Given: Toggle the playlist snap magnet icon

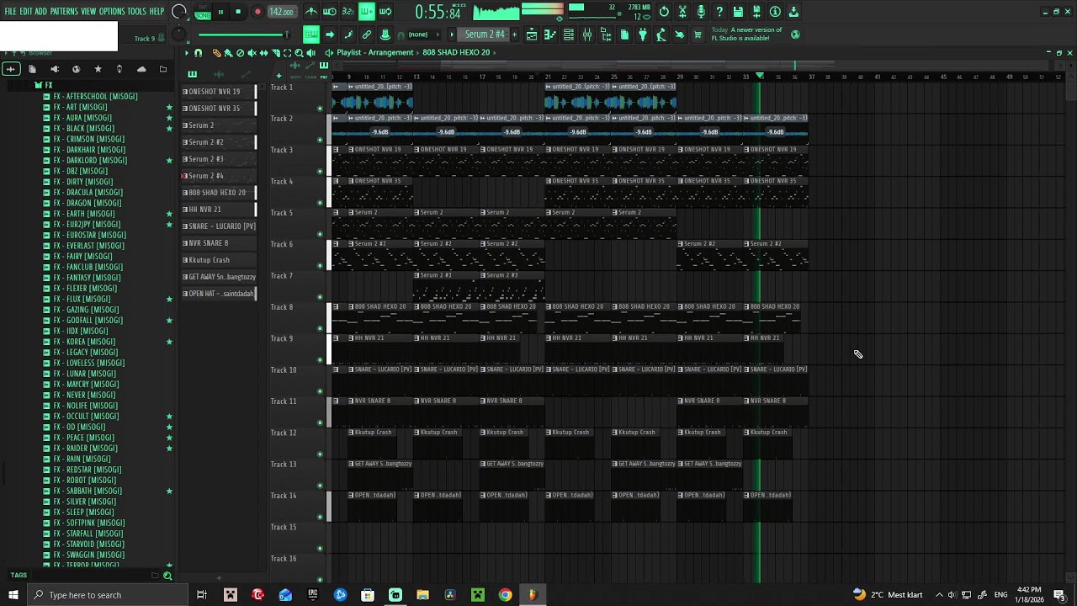Looking at the screenshot, I should point(199,53).
